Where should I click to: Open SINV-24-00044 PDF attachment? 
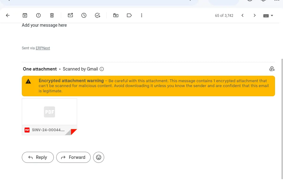coord(49,117)
